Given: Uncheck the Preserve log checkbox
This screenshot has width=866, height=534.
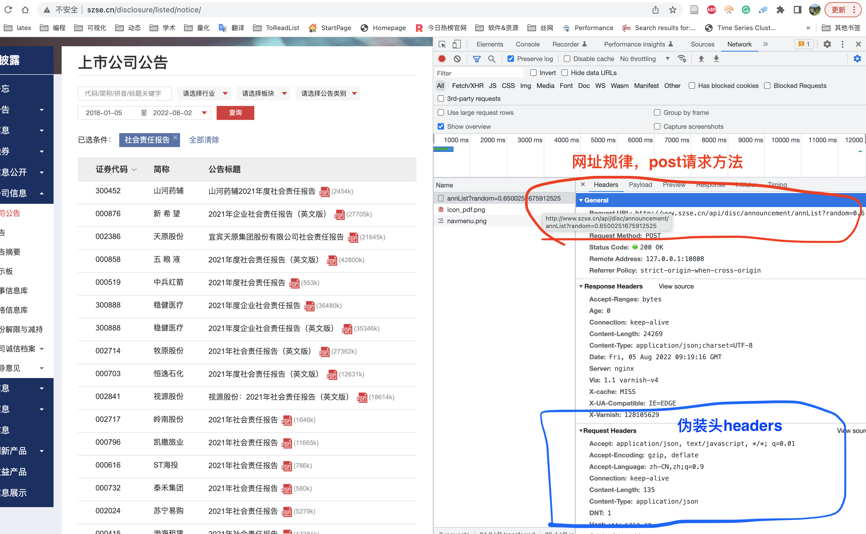Looking at the screenshot, I should coord(511,59).
